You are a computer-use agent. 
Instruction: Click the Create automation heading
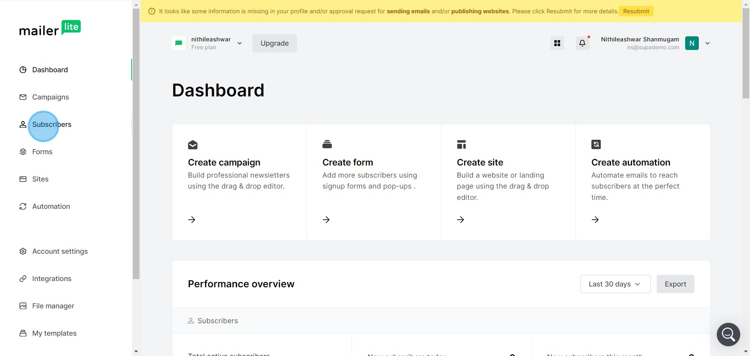(631, 162)
